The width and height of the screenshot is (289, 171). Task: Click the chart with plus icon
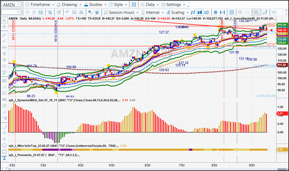click(265, 12)
